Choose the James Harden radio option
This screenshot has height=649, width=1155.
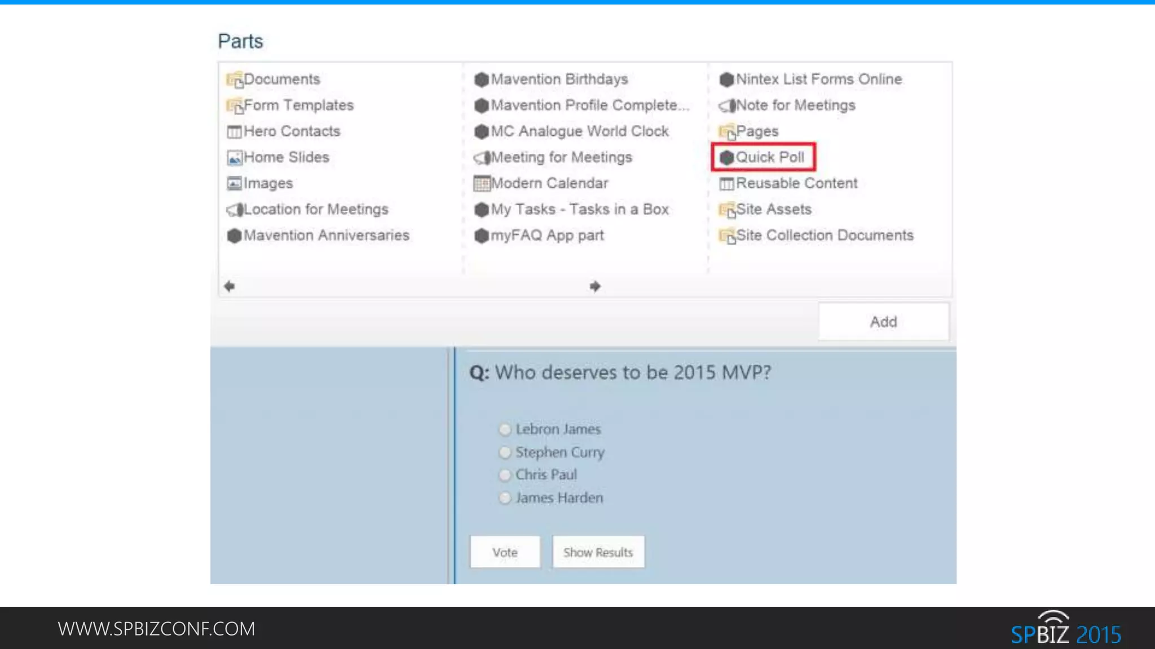pyautogui.click(x=505, y=498)
